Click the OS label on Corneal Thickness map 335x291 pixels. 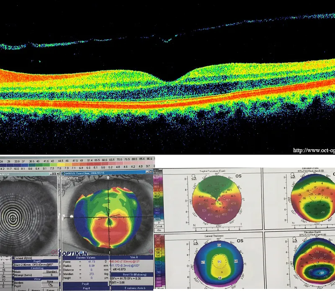[240, 241]
